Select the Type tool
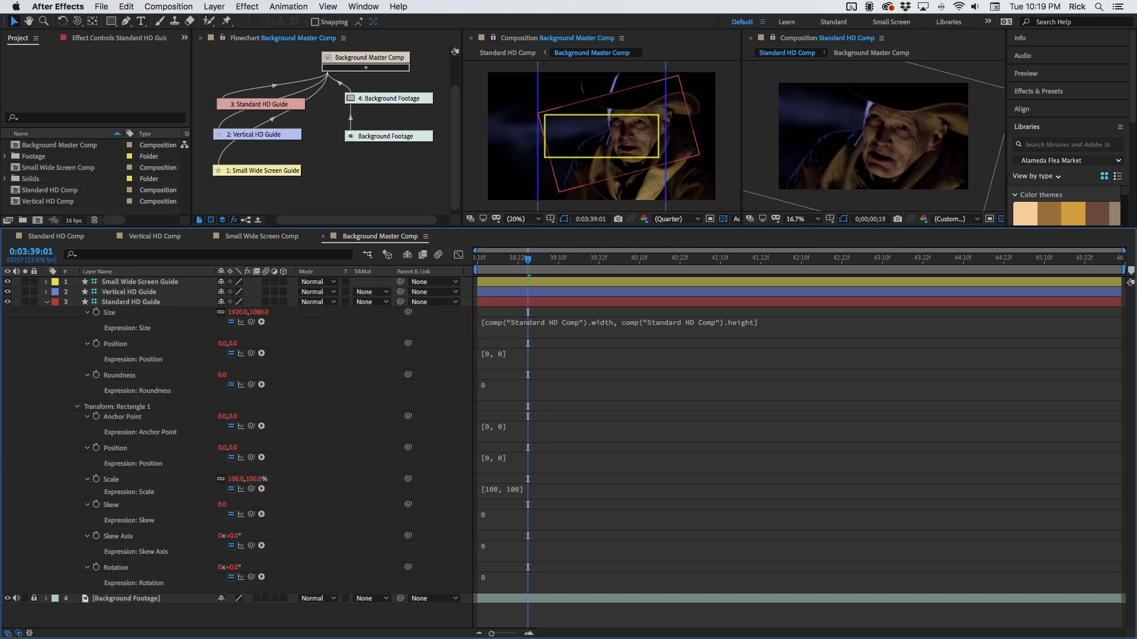The width and height of the screenshot is (1137, 639). tap(141, 21)
